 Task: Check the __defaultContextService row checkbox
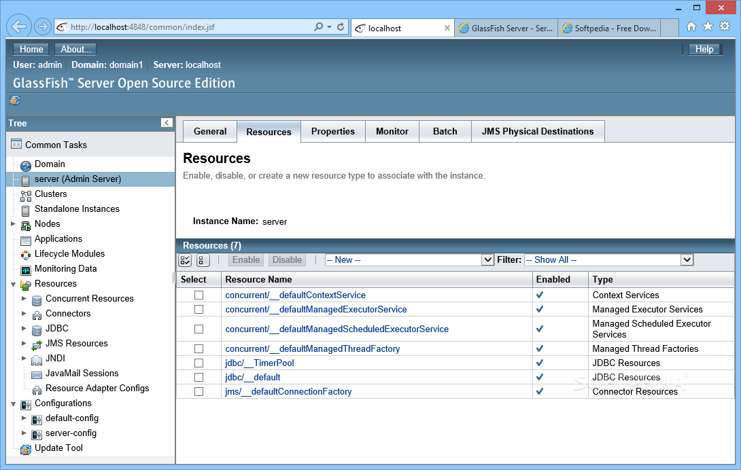pos(199,295)
